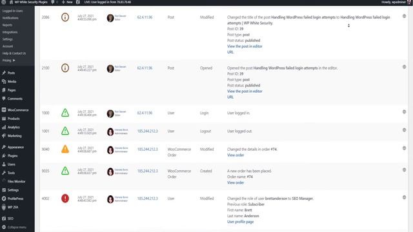Image resolution: width=413 pixels, height=232 pixels.
Task: Open the + New menu in admin bar
Action: (x=67, y=2)
